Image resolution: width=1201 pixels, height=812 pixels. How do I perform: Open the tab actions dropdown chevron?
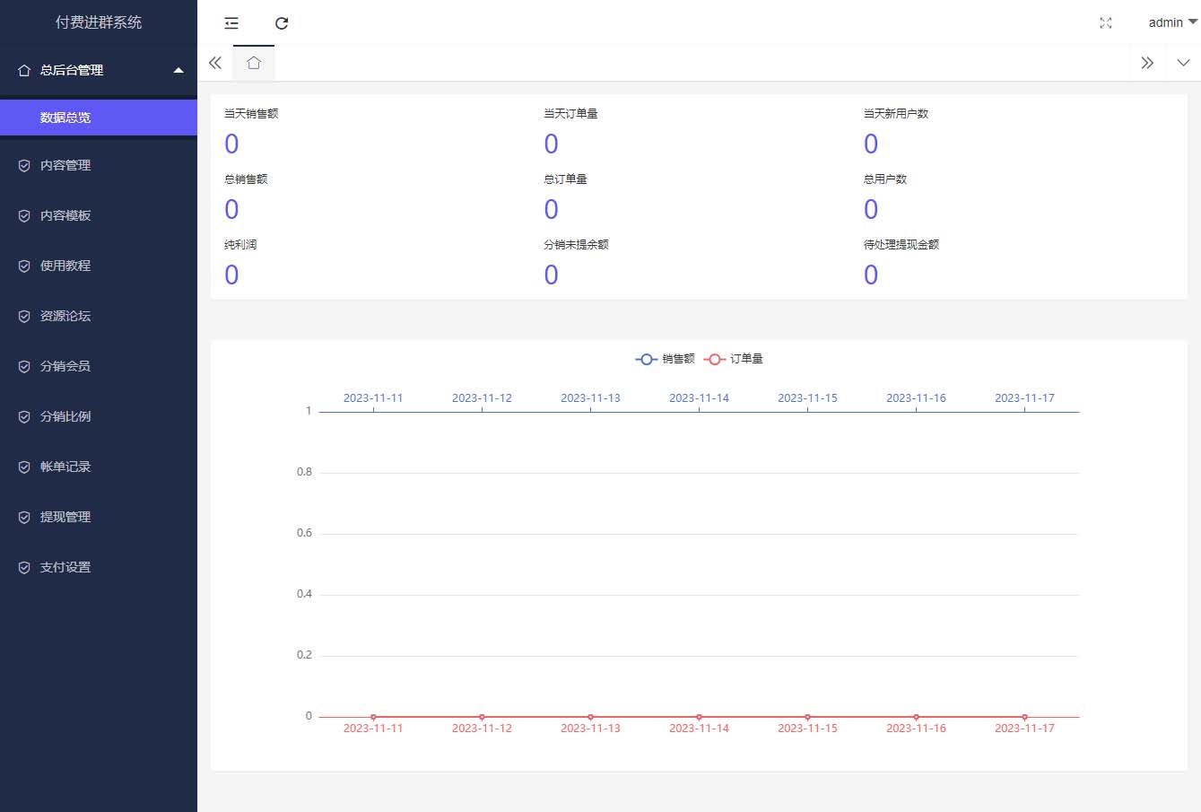[1183, 63]
